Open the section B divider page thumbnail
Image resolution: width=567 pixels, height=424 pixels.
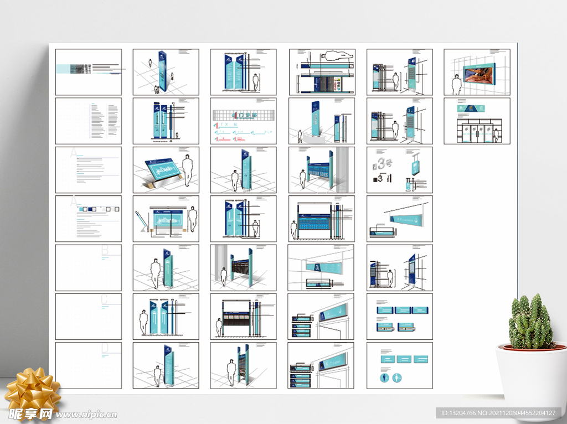pyautogui.click(x=88, y=267)
